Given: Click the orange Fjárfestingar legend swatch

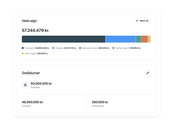Looking at the screenshot, I should pyautogui.click(x=113, y=48).
